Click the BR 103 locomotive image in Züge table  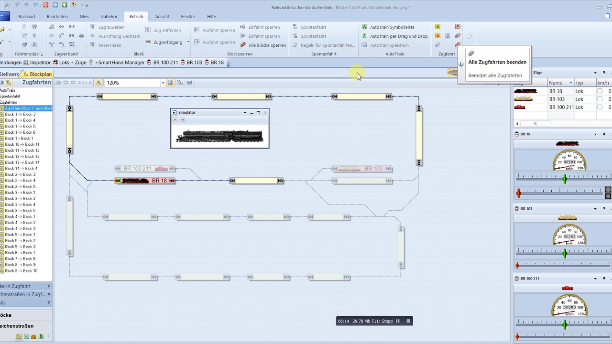pos(524,99)
